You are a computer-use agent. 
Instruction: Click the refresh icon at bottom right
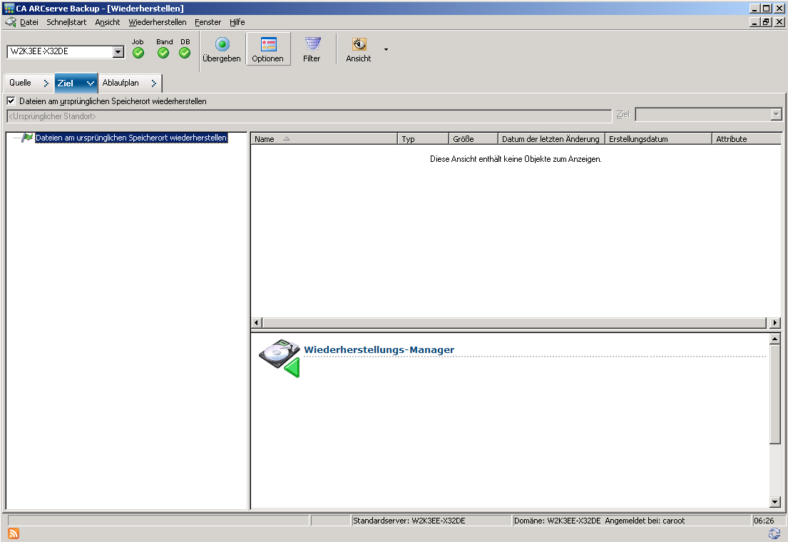point(774,533)
